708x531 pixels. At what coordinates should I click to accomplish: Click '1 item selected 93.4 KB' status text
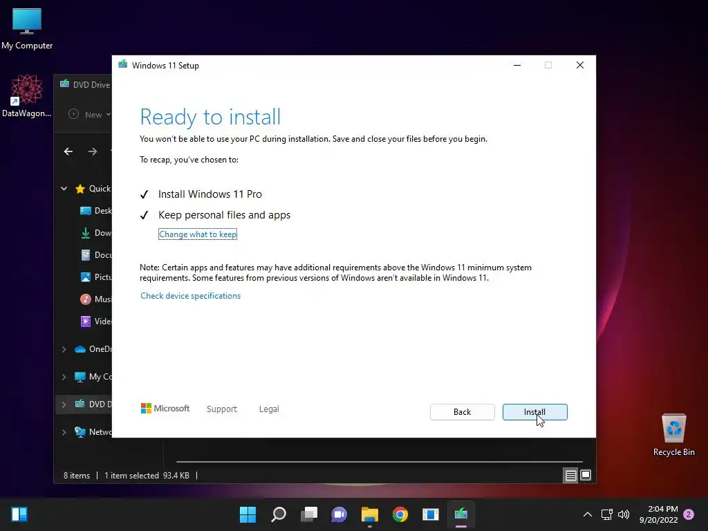147,476
